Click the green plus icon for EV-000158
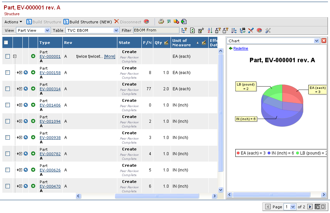Screen dimensions: 330x213 point(33,72)
